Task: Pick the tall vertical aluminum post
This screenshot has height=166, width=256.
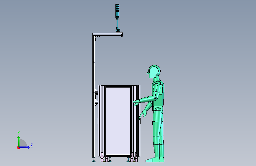Action: [94, 96]
